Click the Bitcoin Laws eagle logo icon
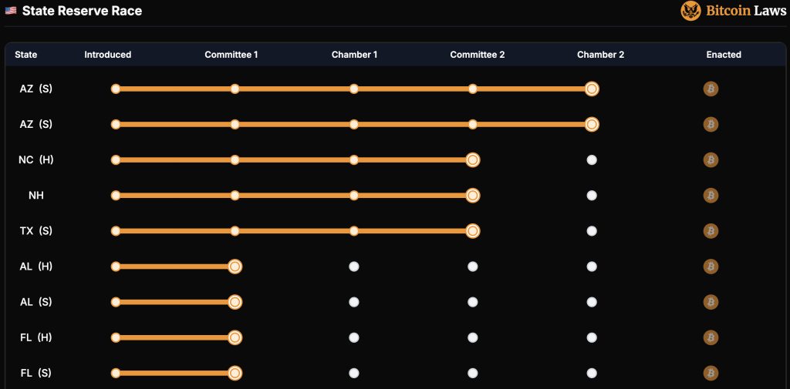The image size is (790, 389). [x=690, y=11]
